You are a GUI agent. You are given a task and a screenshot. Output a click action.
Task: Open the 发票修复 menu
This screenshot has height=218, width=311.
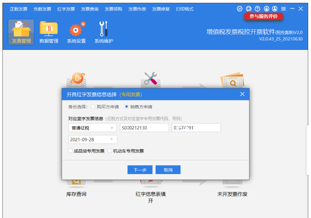click(x=161, y=9)
